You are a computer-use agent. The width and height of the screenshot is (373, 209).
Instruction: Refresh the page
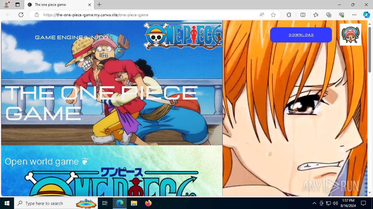[21, 15]
